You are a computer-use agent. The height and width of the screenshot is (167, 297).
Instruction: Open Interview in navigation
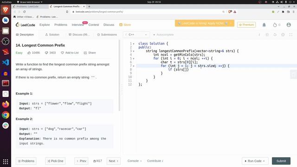(x=77, y=25)
